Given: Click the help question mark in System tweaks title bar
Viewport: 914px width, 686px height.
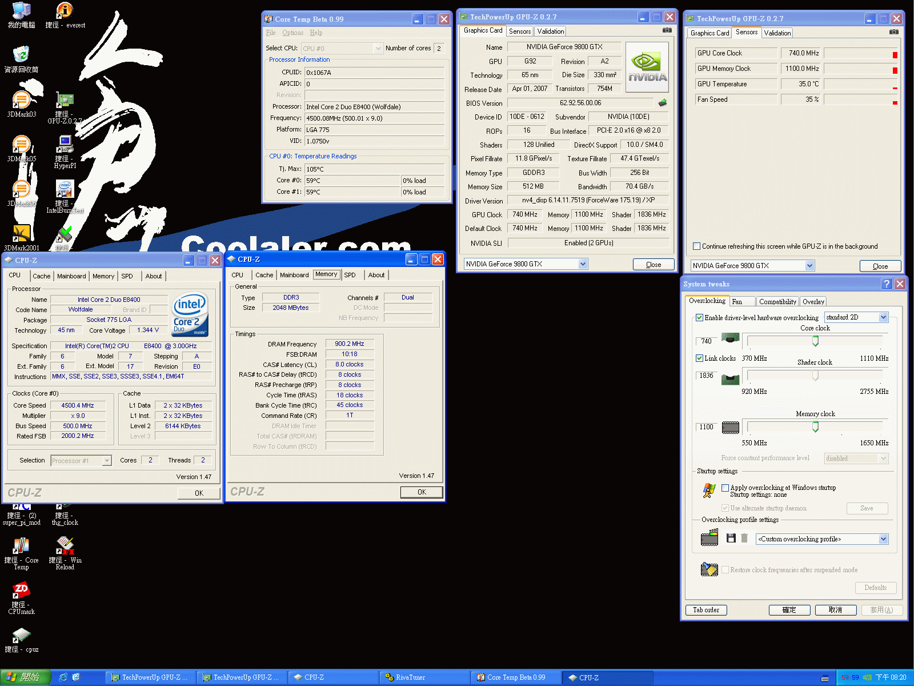Looking at the screenshot, I should 887,284.
